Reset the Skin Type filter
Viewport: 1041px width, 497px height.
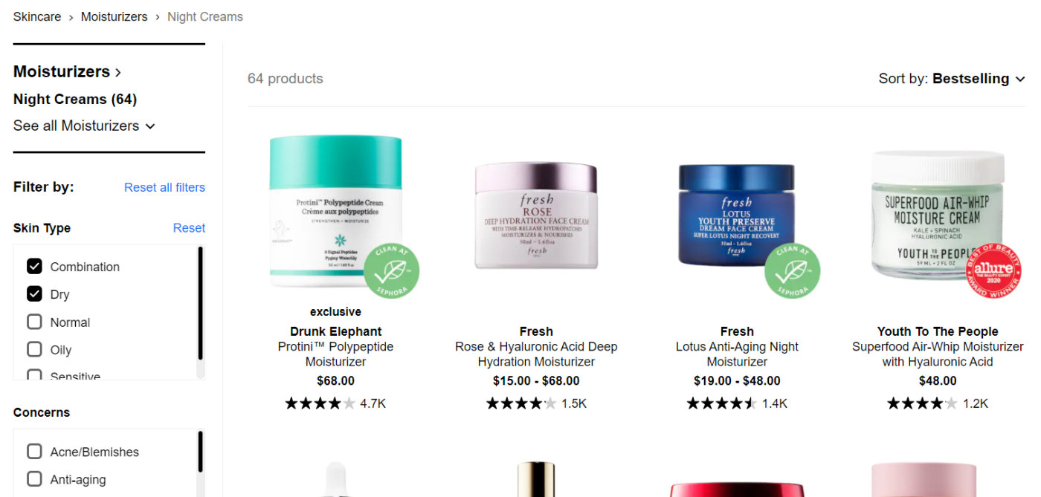(189, 228)
